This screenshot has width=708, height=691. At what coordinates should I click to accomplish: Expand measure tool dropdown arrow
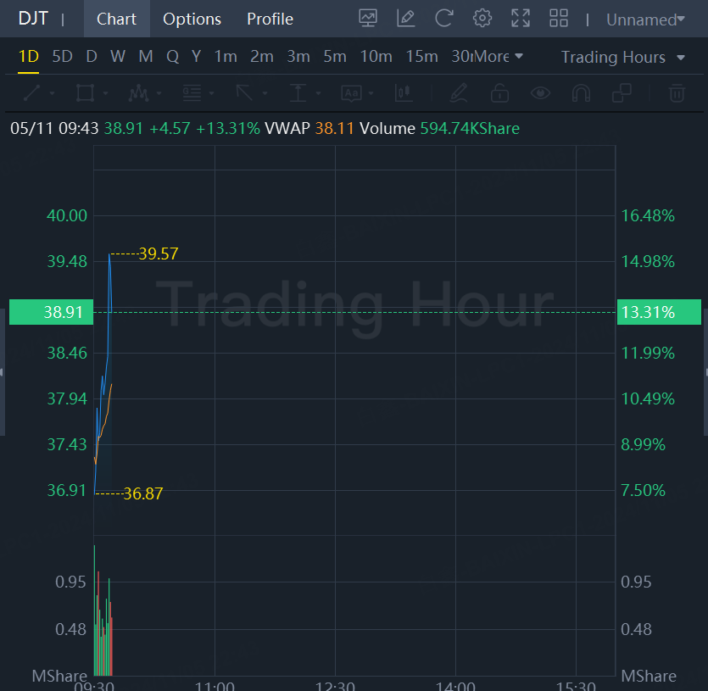[318, 93]
